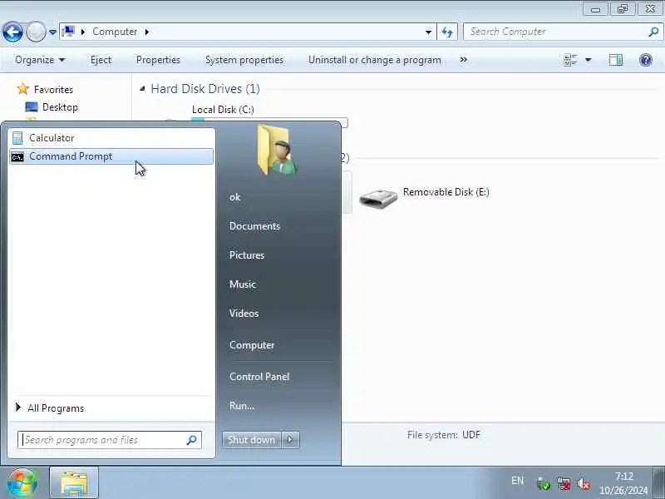
Task: Open System properties from toolbar
Action: (244, 60)
